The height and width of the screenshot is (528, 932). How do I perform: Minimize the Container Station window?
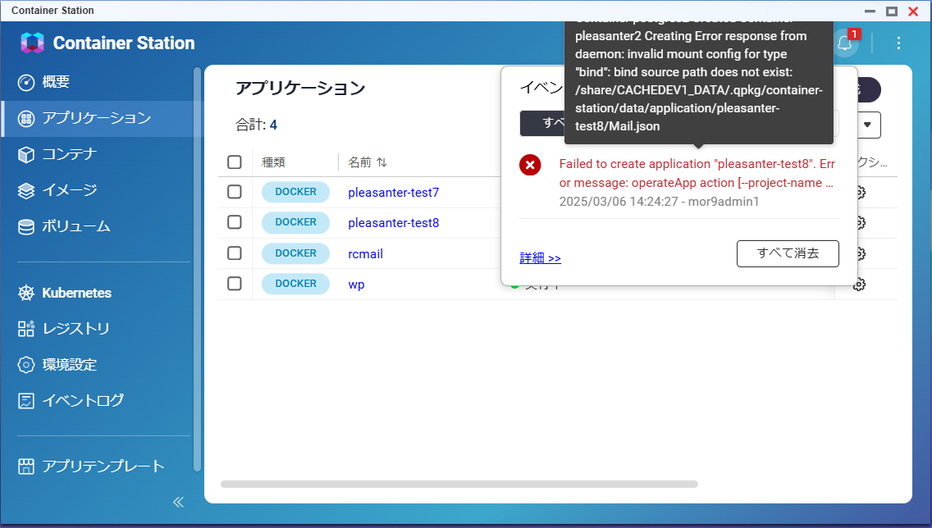(x=870, y=11)
